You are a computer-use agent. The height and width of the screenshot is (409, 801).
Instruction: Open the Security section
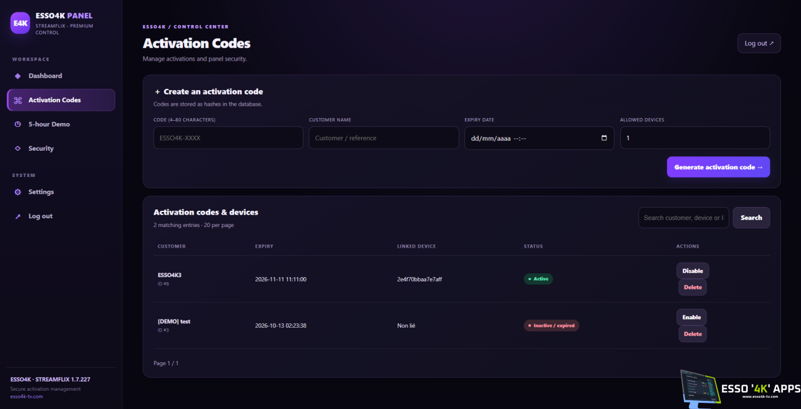coord(61,148)
